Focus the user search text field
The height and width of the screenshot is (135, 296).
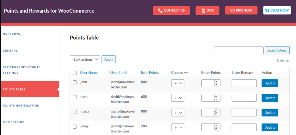coord(238,51)
